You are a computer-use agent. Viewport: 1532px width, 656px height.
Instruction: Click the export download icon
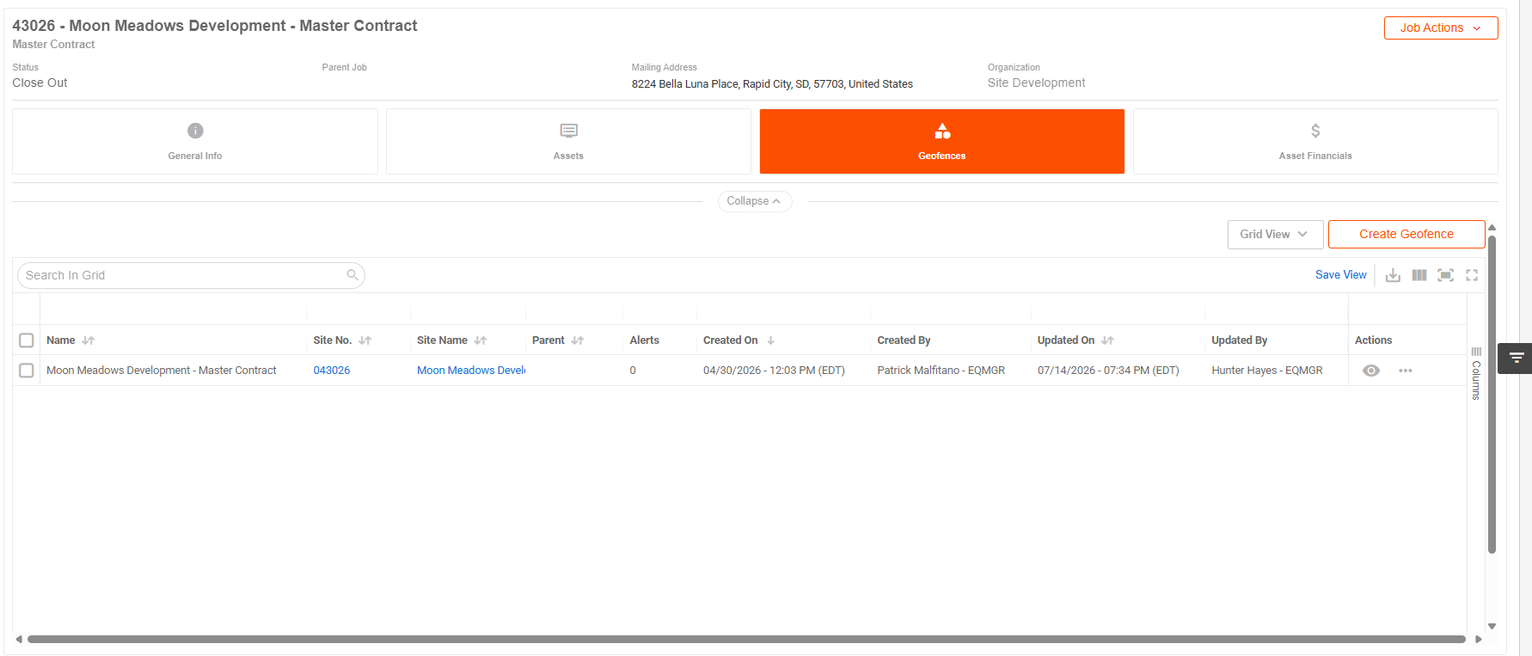click(x=1393, y=275)
